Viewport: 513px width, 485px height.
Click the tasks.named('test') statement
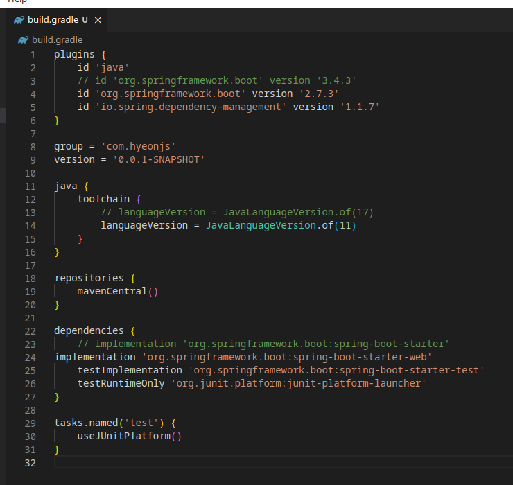109,423
